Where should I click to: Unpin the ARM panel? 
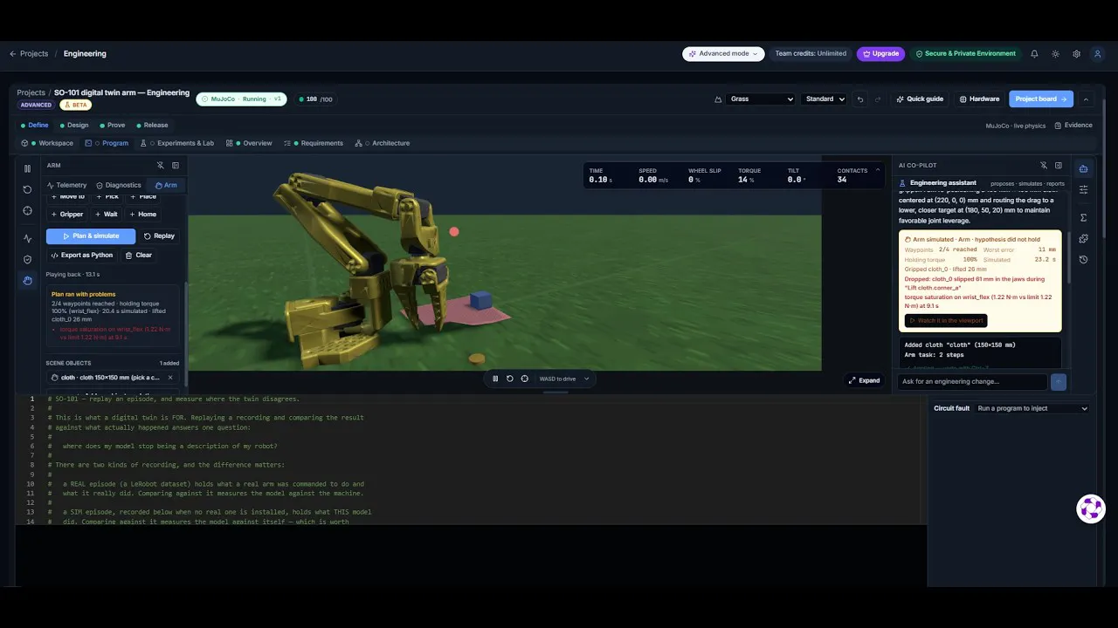click(x=160, y=165)
